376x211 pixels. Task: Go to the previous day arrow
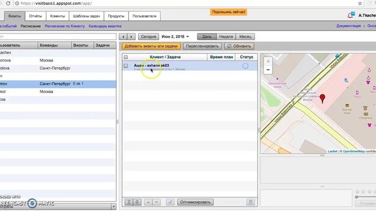pyautogui.click(x=123, y=36)
